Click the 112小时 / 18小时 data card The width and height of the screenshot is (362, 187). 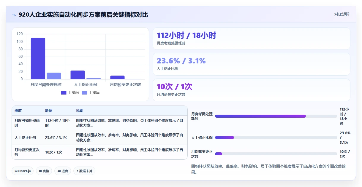251,39
